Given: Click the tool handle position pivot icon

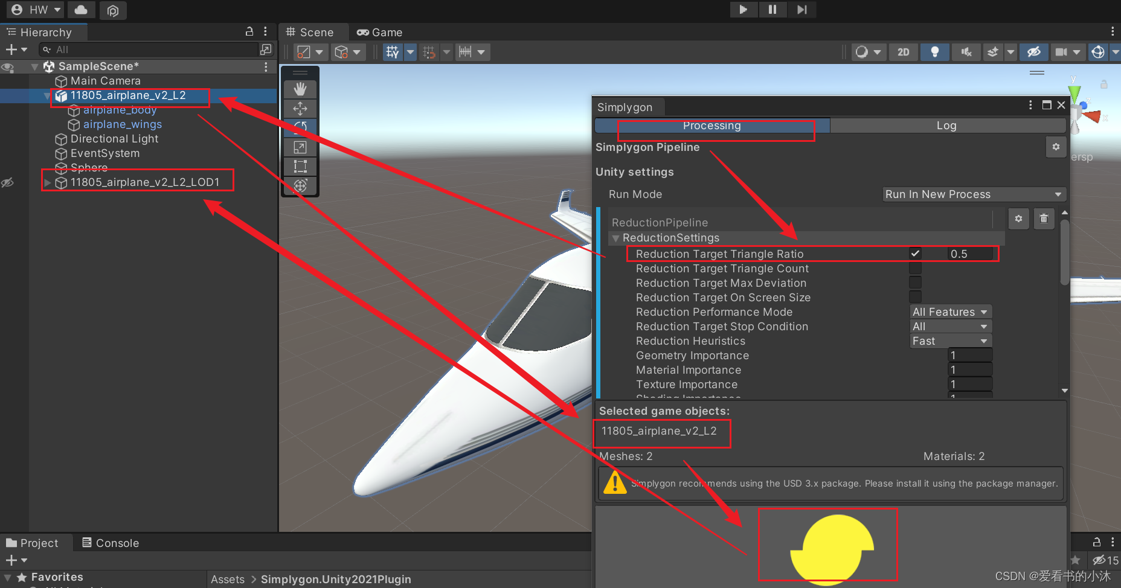Looking at the screenshot, I should pos(310,53).
